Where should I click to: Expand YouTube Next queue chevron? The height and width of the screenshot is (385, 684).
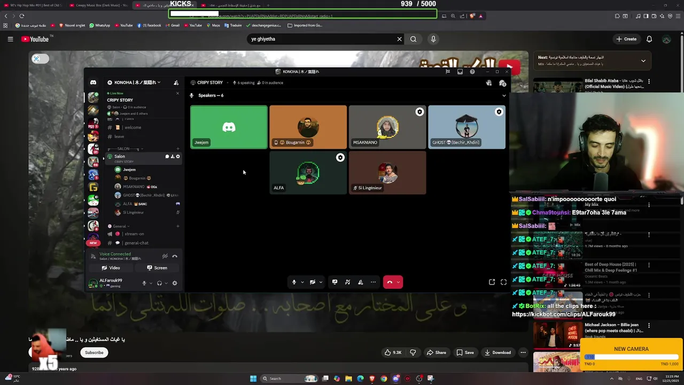point(643,60)
